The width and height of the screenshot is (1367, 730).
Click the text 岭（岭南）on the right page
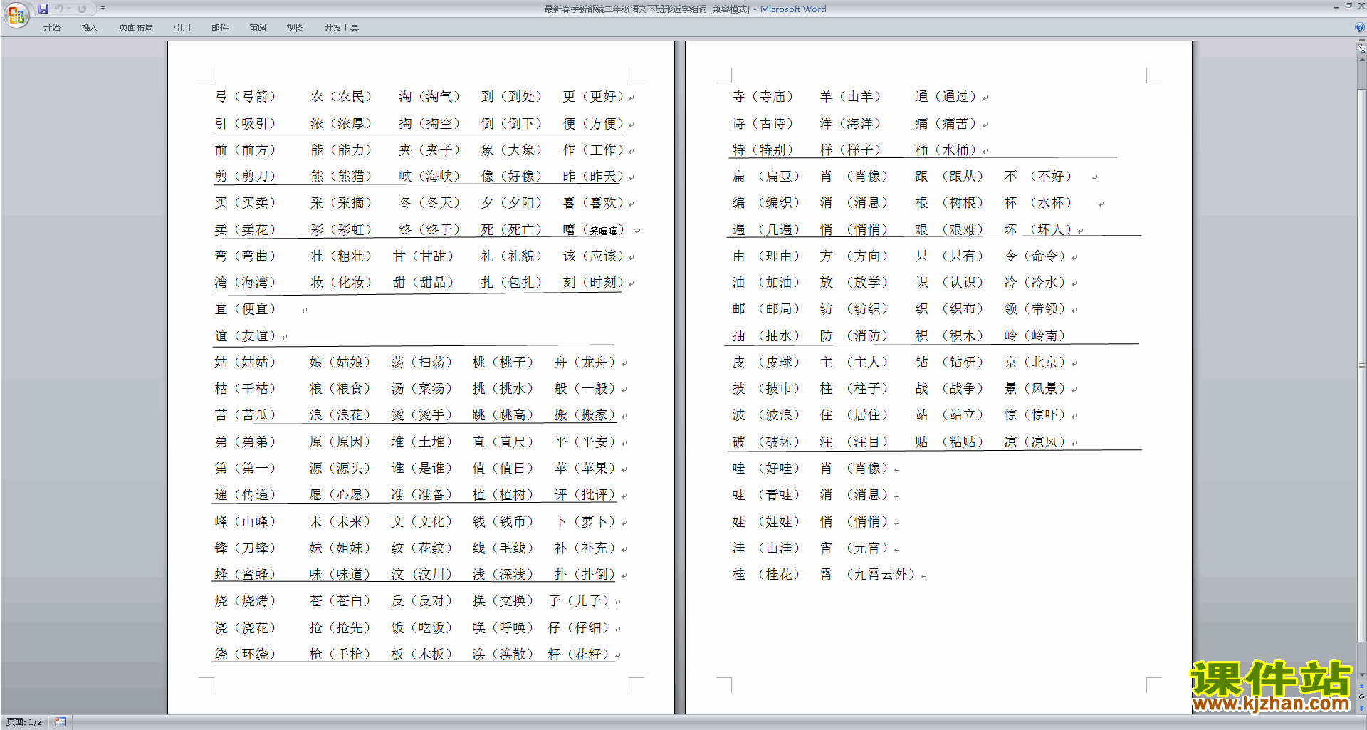coord(1035,336)
